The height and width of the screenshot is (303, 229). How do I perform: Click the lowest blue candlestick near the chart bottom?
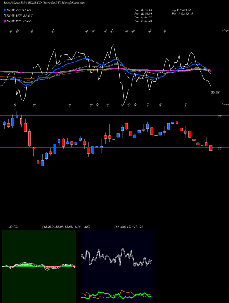point(42,163)
